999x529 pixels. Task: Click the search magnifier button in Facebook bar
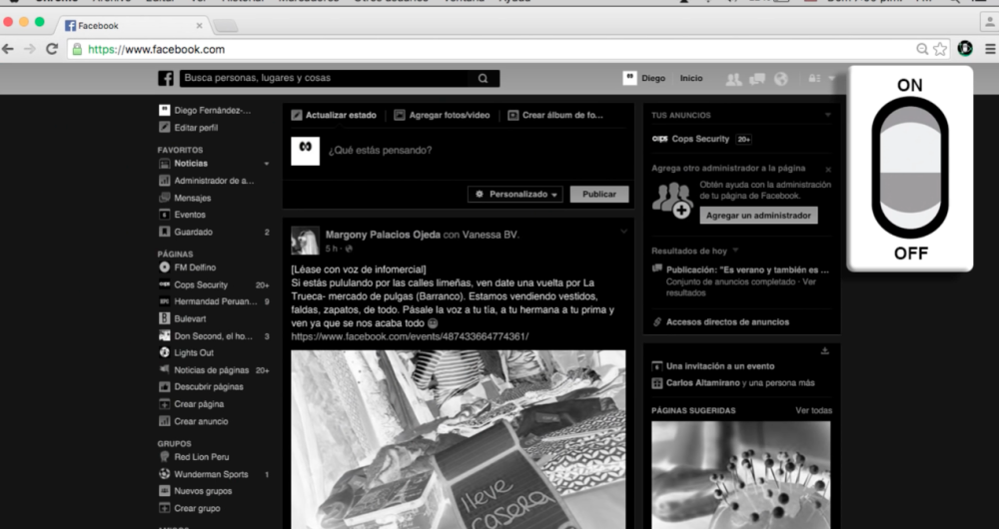pyautogui.click(x=483, y=78)
